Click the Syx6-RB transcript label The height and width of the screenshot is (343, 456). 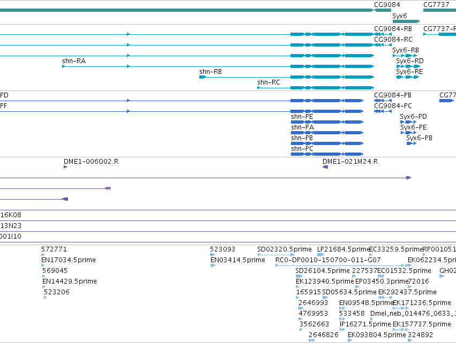406,50
